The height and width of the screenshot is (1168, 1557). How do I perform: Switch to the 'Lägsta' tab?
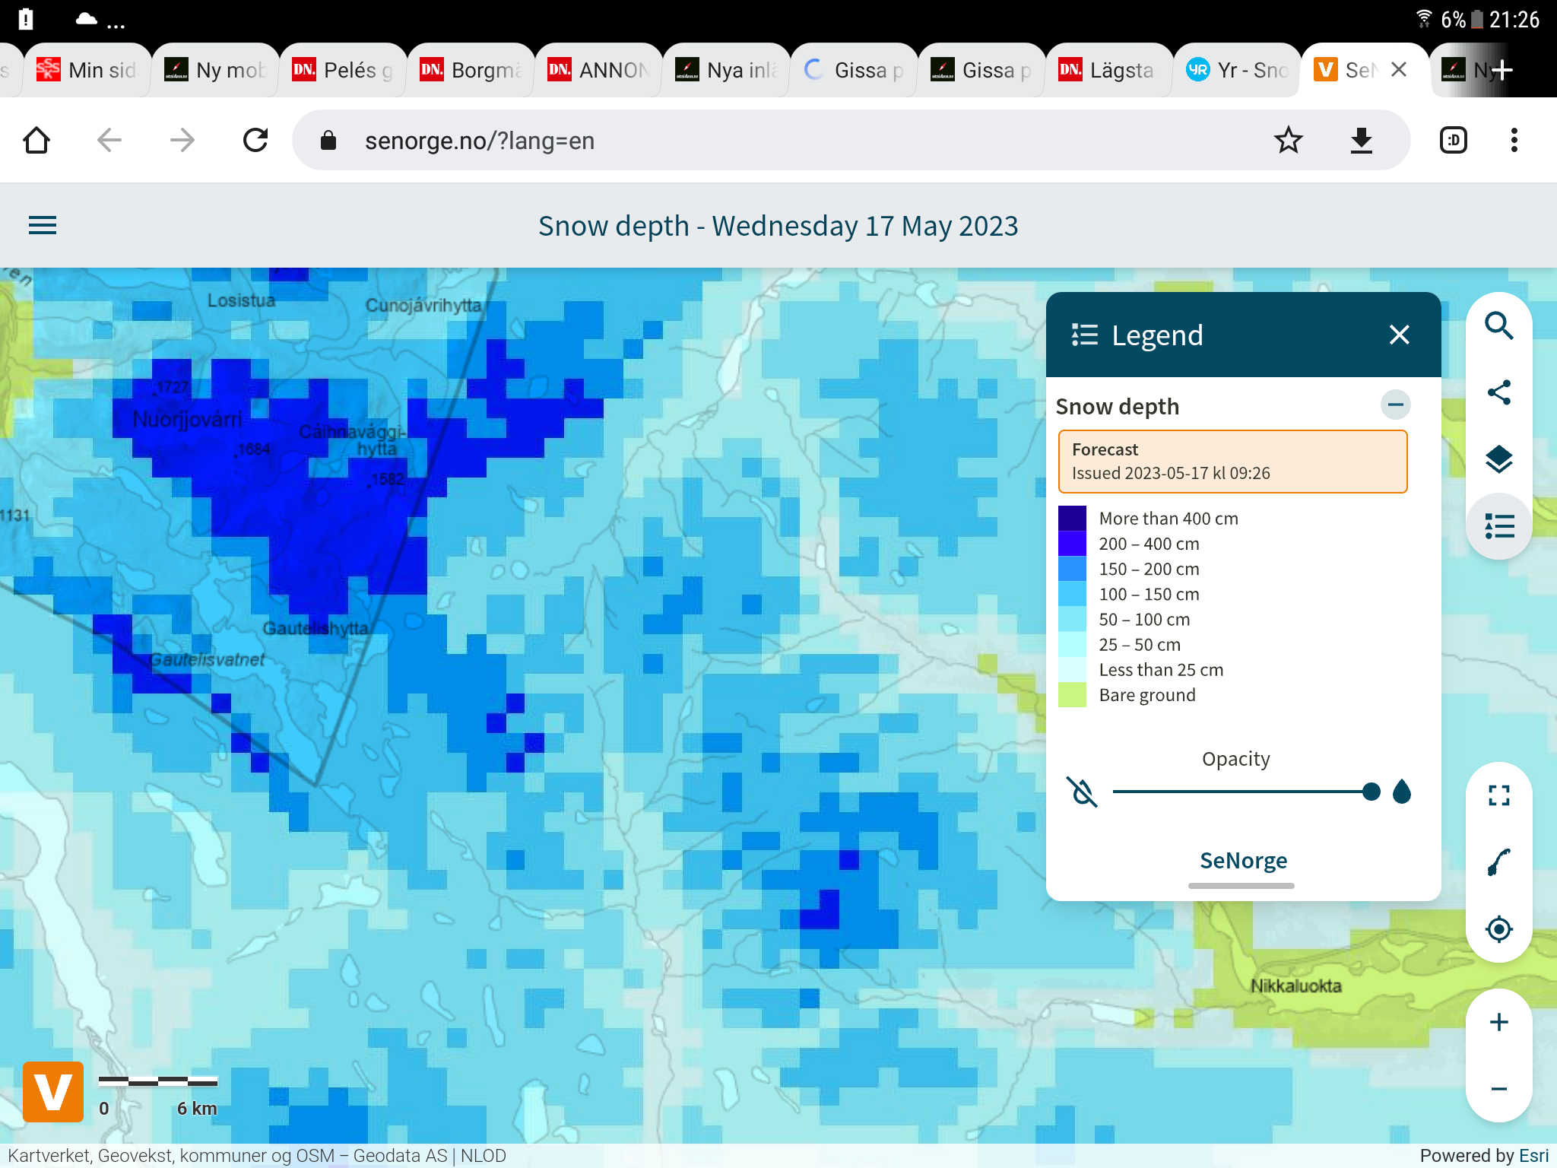[x=1110, y=70]
